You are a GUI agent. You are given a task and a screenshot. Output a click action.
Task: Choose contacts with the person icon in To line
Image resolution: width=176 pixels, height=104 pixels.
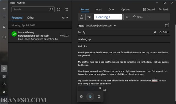155,32
